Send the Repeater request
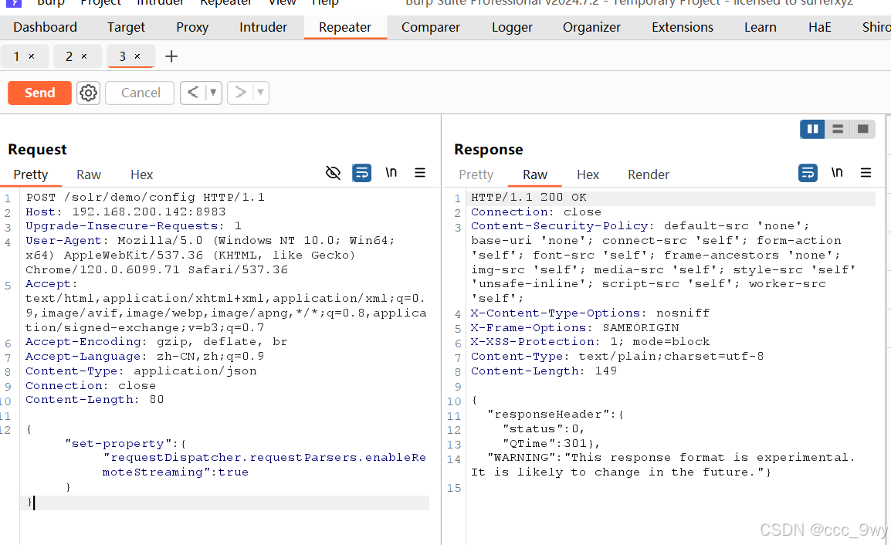Image resolution: width=891 pixels, height=545 pixels. 39,93
